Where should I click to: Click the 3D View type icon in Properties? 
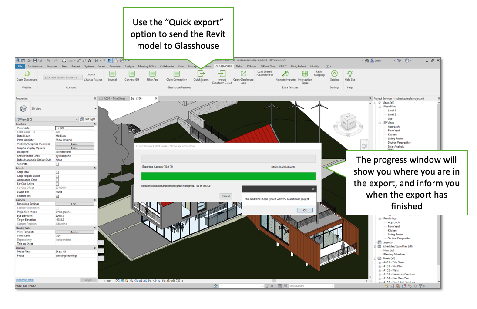(x=23, y=108)
